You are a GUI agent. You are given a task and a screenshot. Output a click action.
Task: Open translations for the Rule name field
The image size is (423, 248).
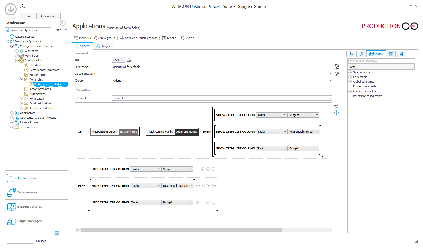pos(337,67)
